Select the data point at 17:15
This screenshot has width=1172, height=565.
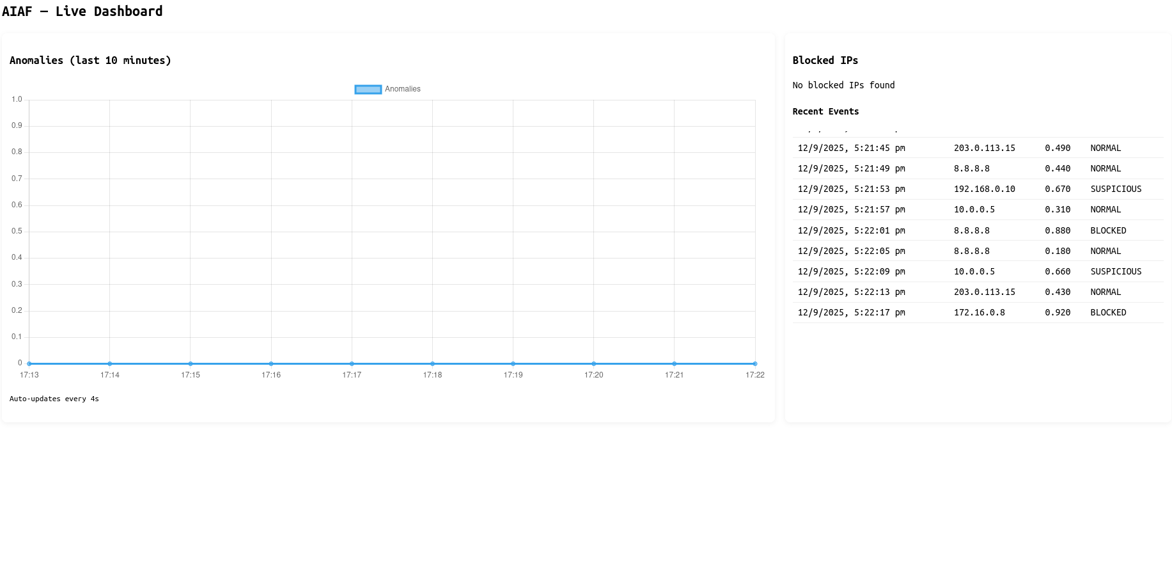click(191, 363)
